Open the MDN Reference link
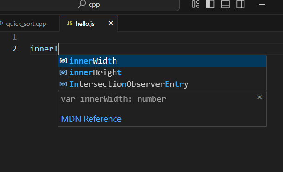283x172 pixels. click(91, 119)
